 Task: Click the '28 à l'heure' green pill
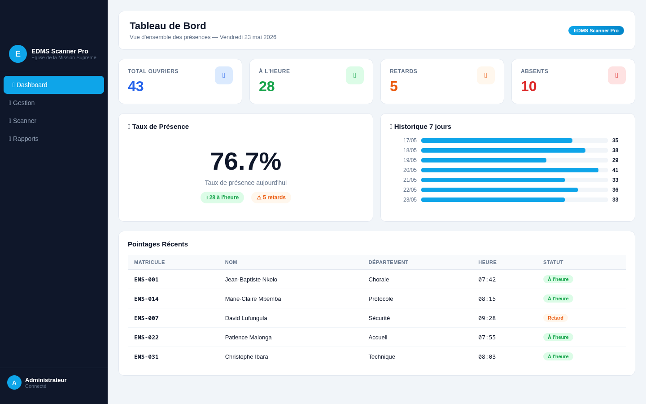(223, 198)
